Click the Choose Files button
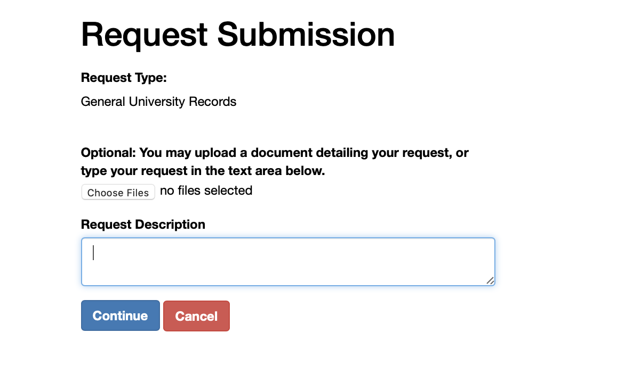The image size is (641, 366). [118, 192]
